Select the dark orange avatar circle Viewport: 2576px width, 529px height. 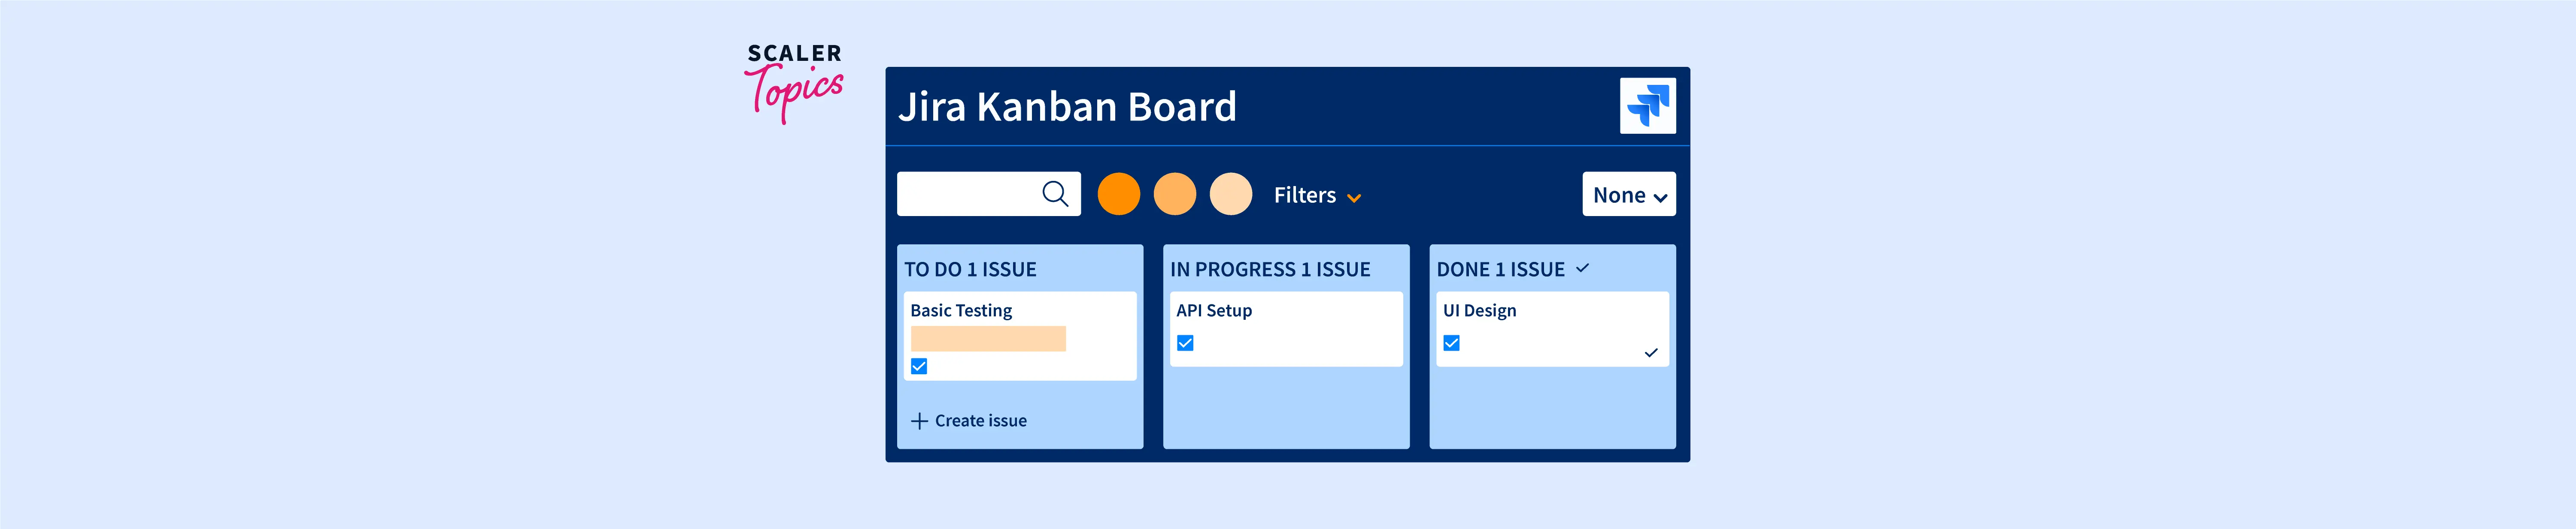click(1118, 194)
